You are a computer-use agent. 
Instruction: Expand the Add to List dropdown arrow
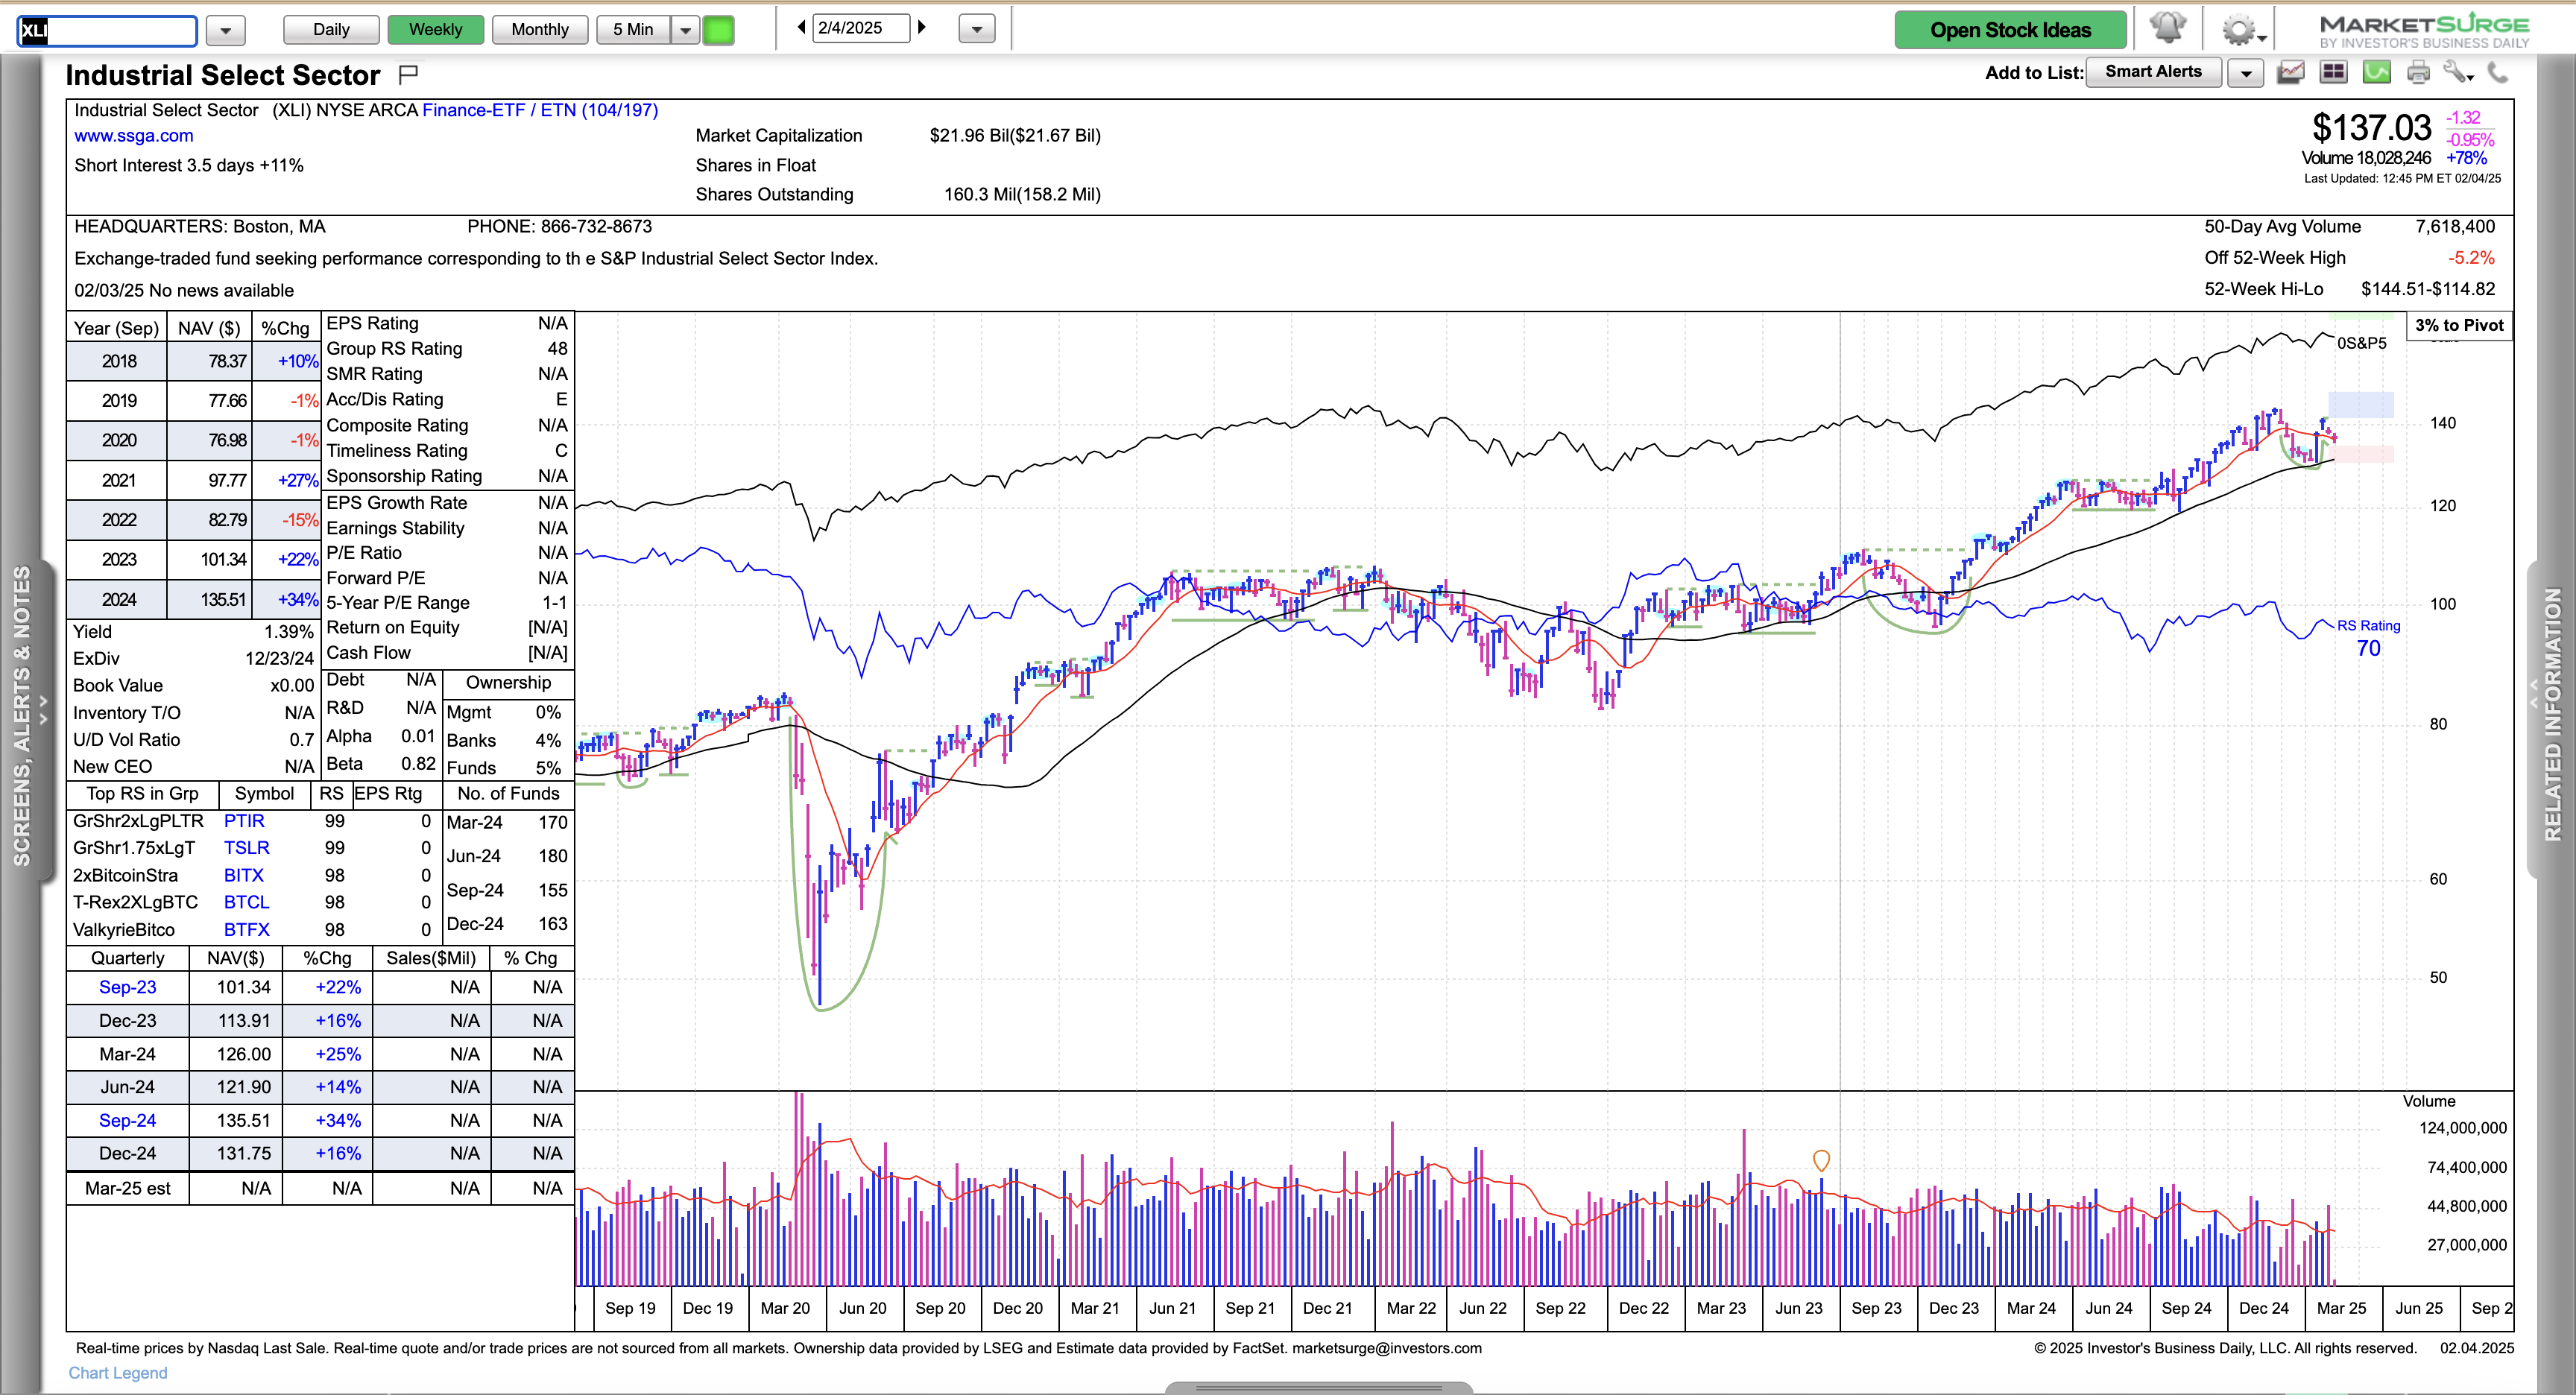pyautogui.click(x=2246, y=73)
